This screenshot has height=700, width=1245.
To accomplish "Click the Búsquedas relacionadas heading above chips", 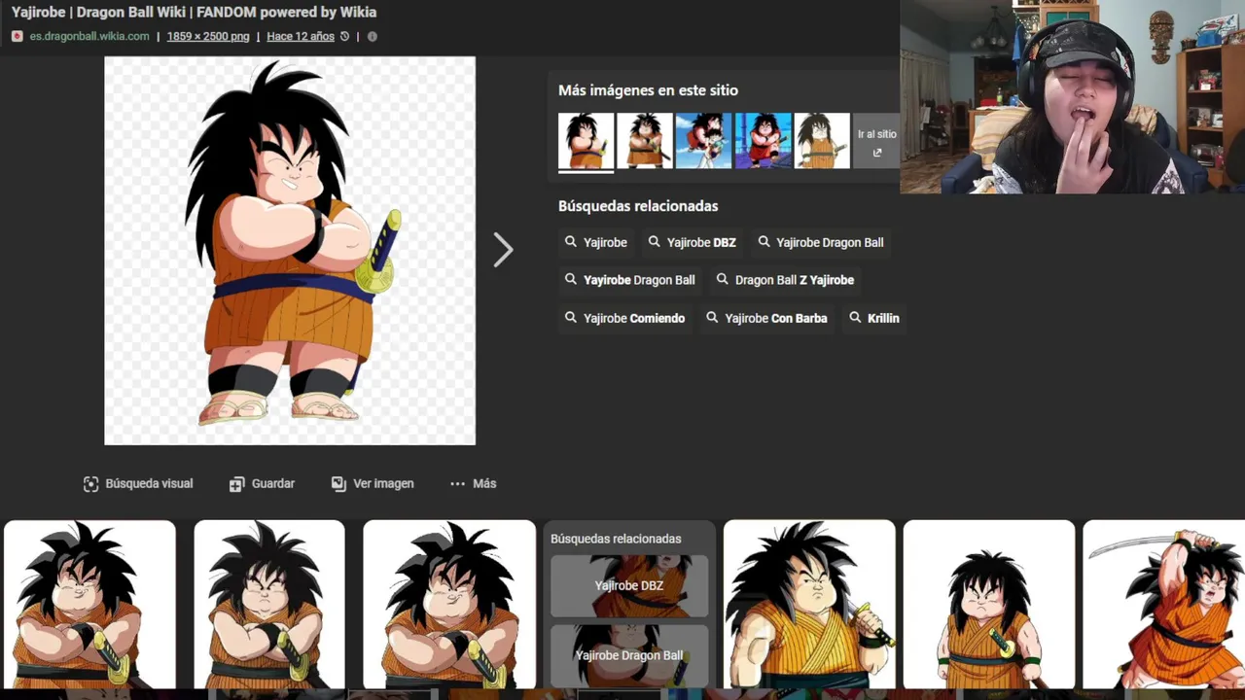I will pos(638,206).
